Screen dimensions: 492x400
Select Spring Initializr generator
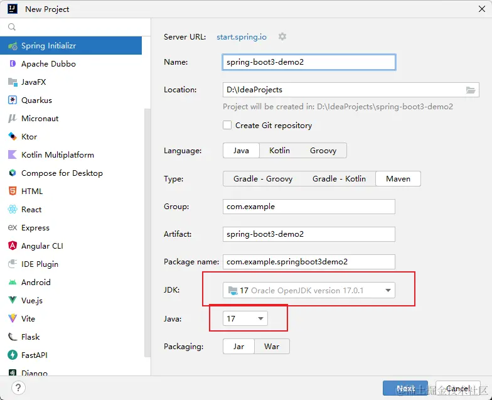(71, 46)
